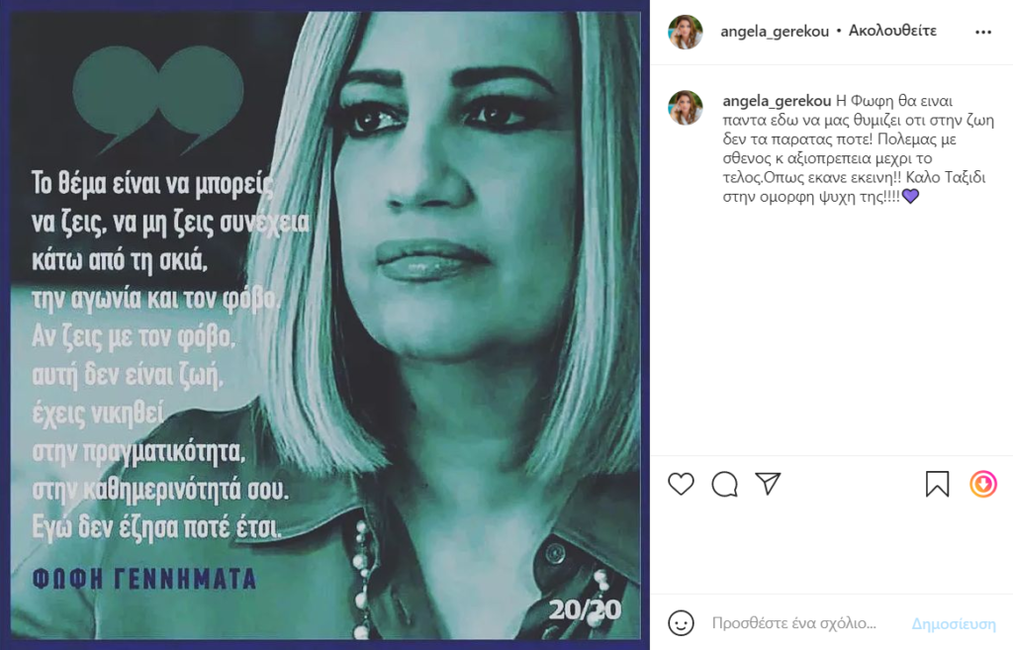Image resolution: width=1013 pixels, height=650 pixels.
Task: Open angela_gerekou username in caption
Action: 777,101
